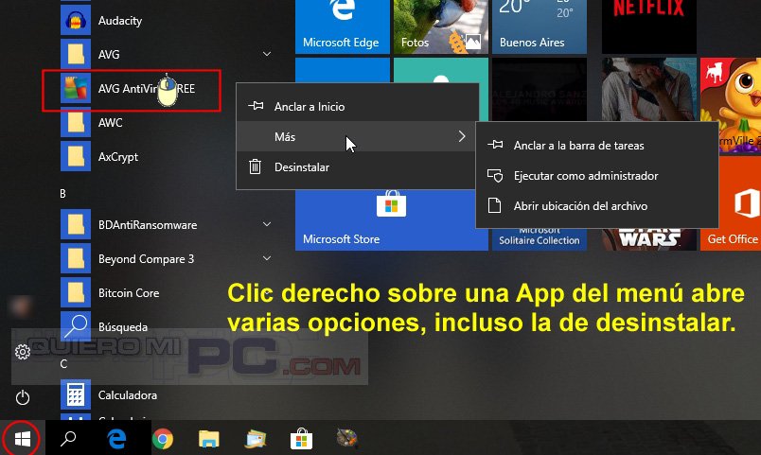Screen dimensions: 761x455
Task: Select Ejecutar como administrador
Action: pos(596,176)
